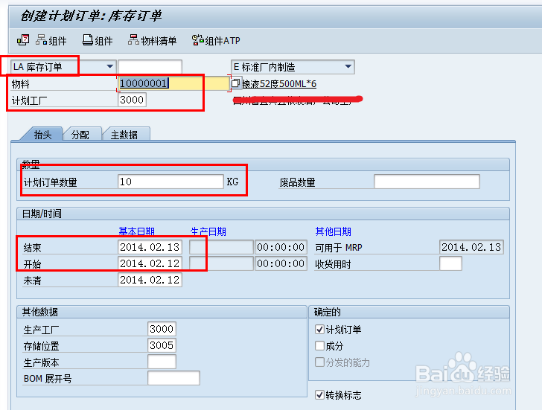Click the 开始 basic date field
Viewport: 542px width, 410px height.
(x=150, y=263)
